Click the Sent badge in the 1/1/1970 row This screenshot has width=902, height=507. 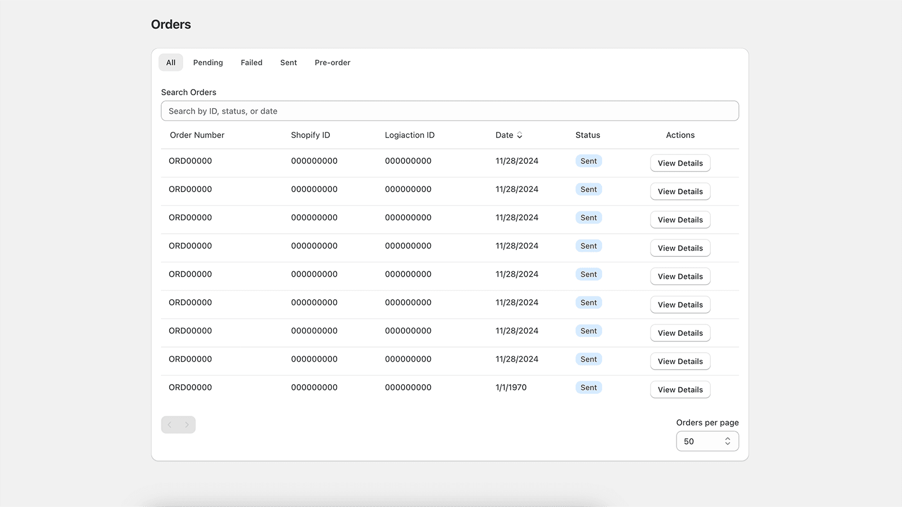589,388
